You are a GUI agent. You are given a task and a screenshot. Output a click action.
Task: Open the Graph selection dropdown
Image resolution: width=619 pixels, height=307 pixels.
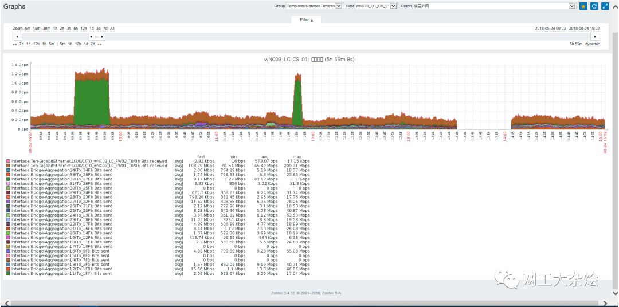493,6
